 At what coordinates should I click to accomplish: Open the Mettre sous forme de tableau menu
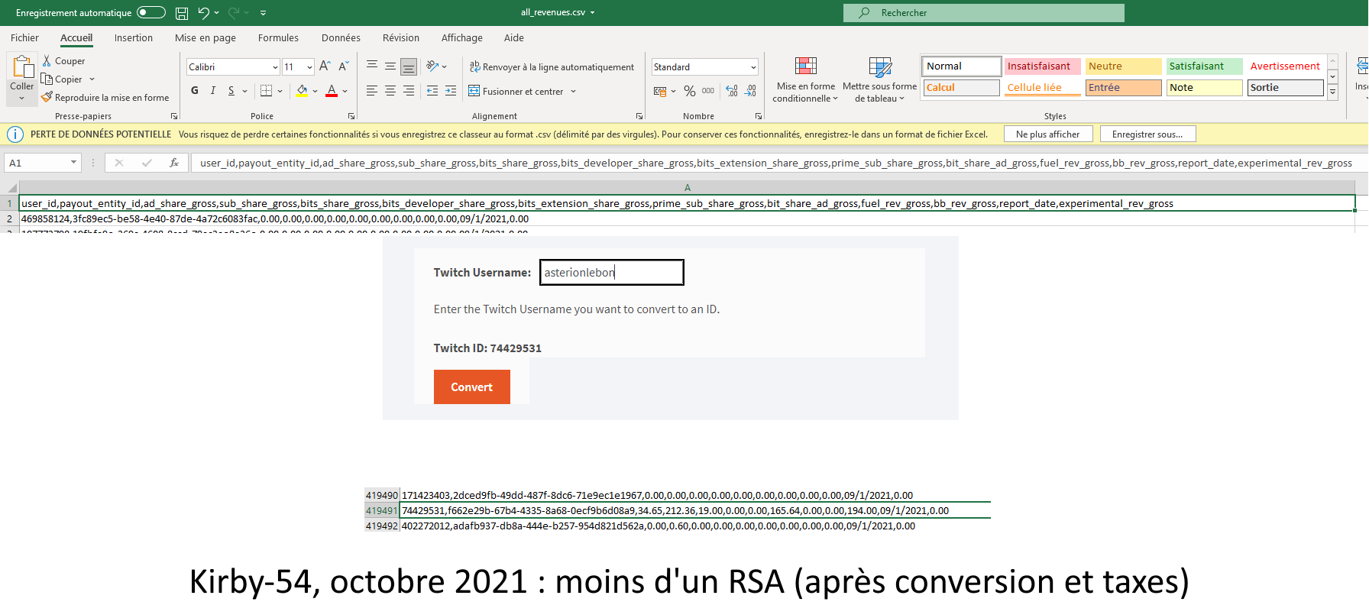pos(880,79)
